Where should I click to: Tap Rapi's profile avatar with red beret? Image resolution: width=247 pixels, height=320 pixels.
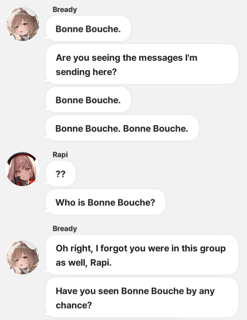tap(23, 169)
